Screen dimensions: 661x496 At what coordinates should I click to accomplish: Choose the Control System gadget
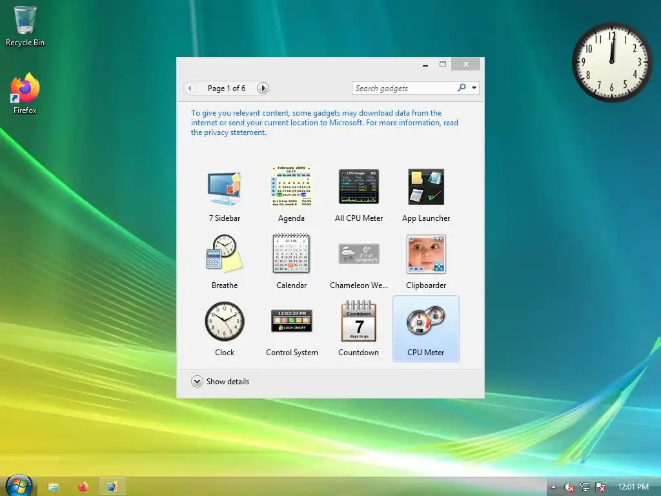click(292, 321)
